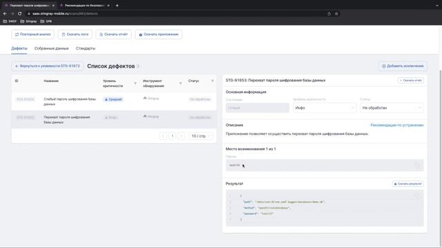This screenshot has height=248, width=442.
Task: Copy the JSON result with copy icon
Action: (417, 196)
